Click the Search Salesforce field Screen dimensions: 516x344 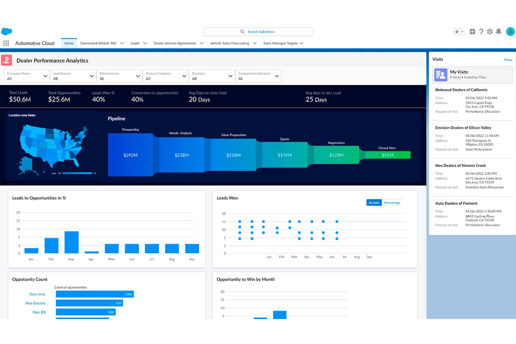tap(258, 31)
